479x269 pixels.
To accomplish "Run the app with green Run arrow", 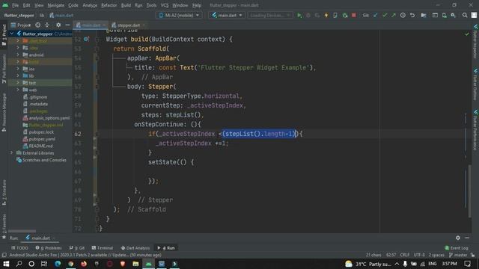I will pos(299,15).
